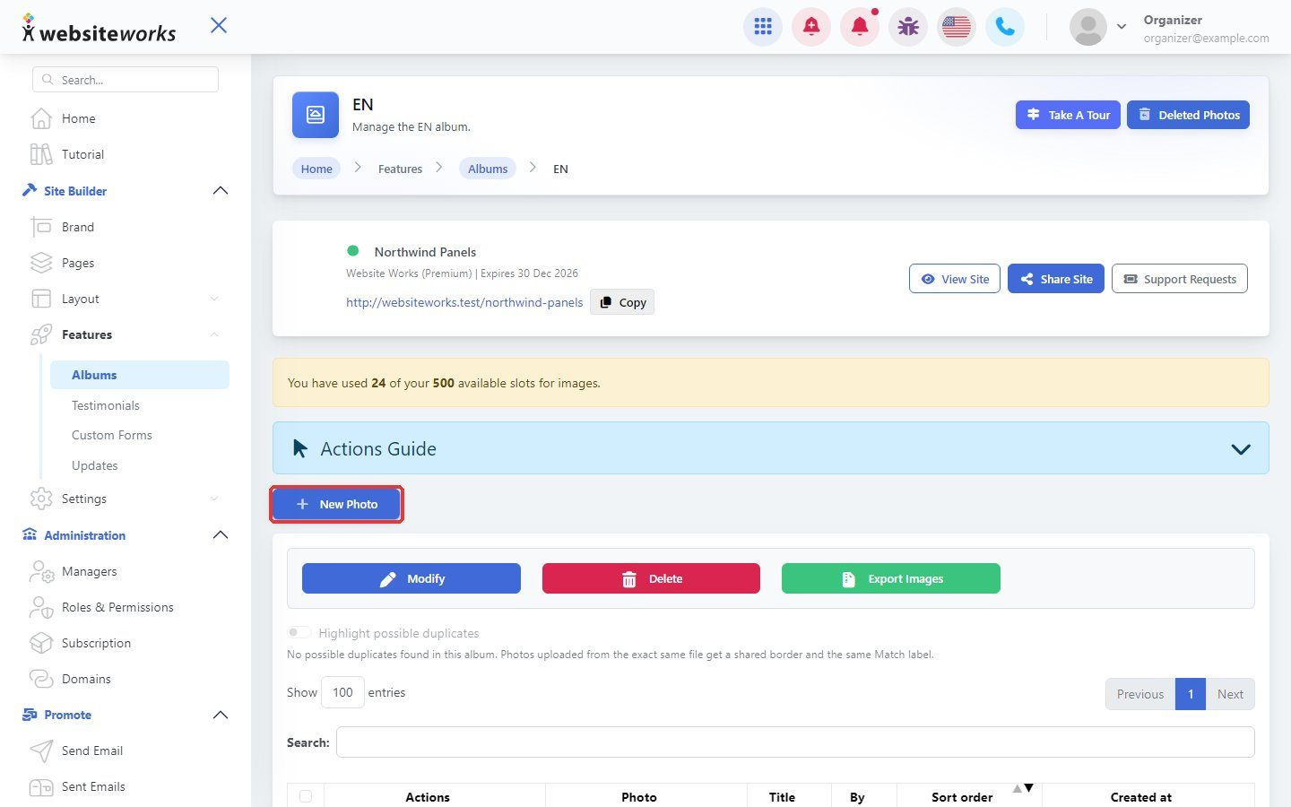Expand the Layout submenu
The image size is (1291, 807).
214,299
